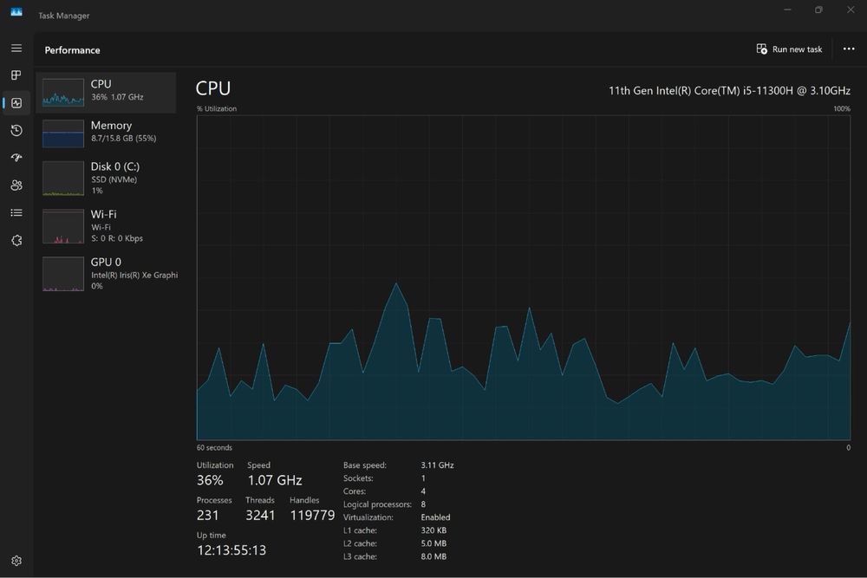Click the Cores value 4
867x578 pixels.
pos(423,491)
